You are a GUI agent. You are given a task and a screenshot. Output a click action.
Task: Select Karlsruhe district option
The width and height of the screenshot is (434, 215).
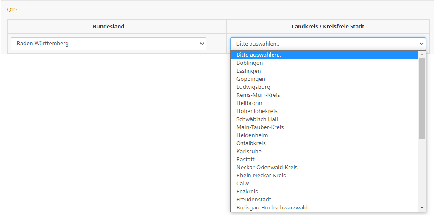click(249, 152)
